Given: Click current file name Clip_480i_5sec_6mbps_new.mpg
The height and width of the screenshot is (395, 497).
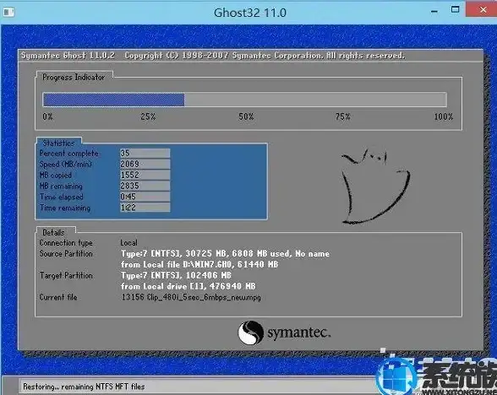Looking at the screenshot, I should click(204, 297).
